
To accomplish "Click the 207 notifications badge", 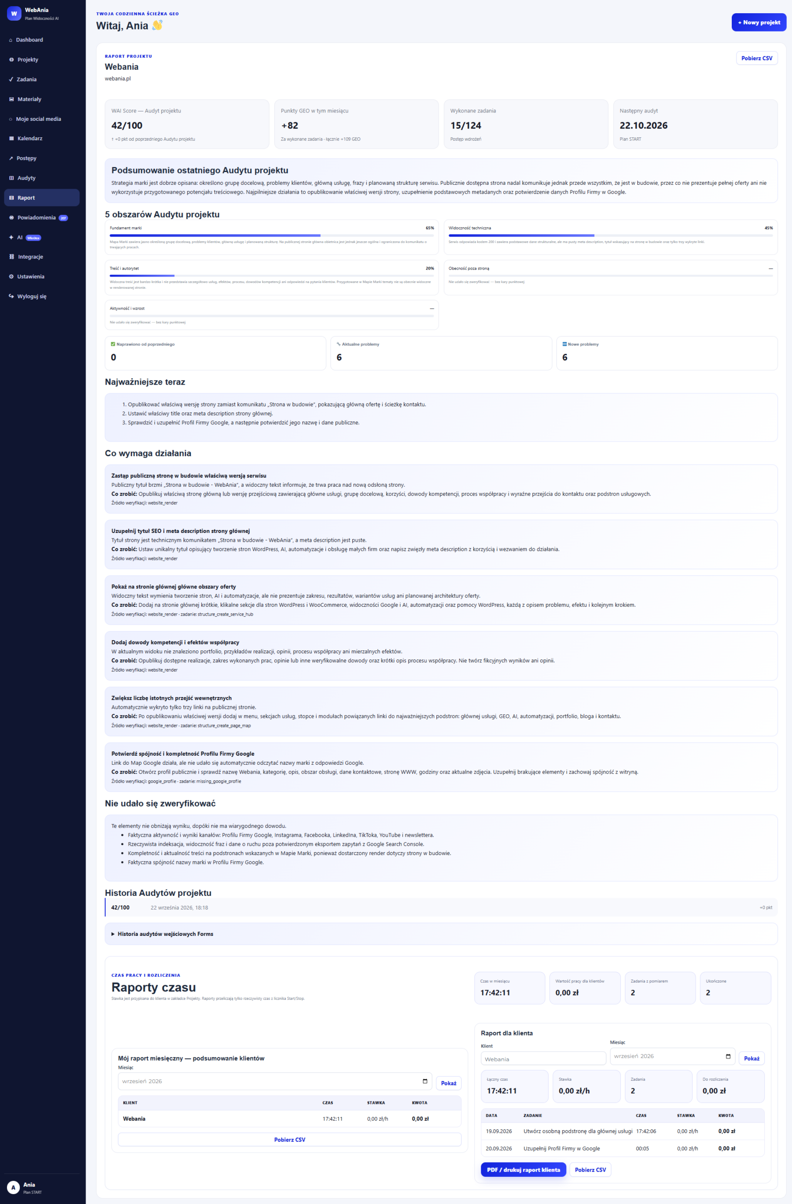I will 63,218.
